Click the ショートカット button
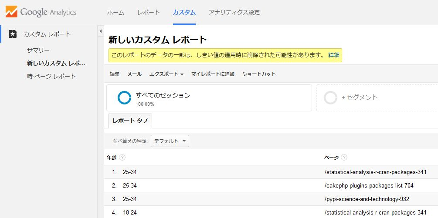The height and width of the screenshot is (218, 438). (x=259, y=74)
